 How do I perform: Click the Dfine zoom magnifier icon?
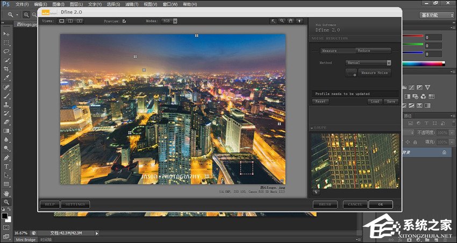(282, 21)
